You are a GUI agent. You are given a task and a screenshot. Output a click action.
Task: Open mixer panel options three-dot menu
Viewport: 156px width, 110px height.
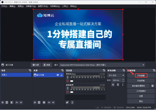[x=72, y=102]
